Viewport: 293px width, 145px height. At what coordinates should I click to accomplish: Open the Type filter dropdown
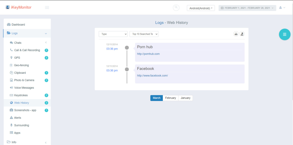pos(113,34)
